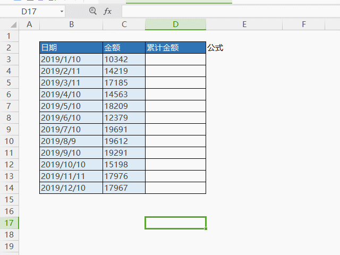
Task: Select the cell containing 2019/6/10
Action: [x=71, y=118]
